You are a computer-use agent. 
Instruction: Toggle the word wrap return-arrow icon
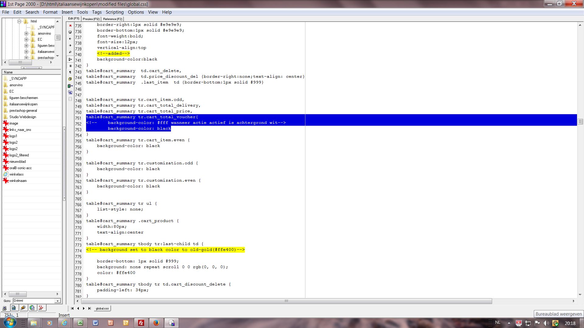[x=70, y=52]
